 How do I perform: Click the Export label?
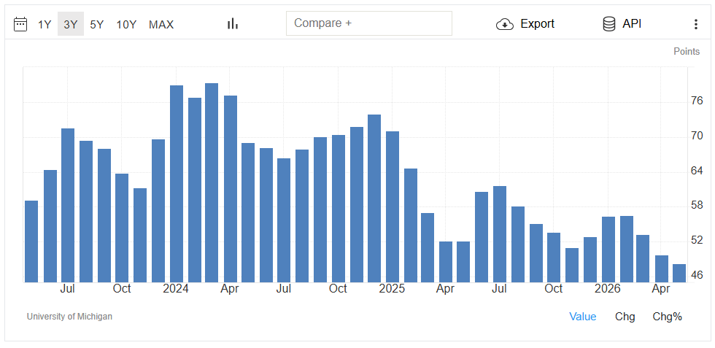[538, 24]
